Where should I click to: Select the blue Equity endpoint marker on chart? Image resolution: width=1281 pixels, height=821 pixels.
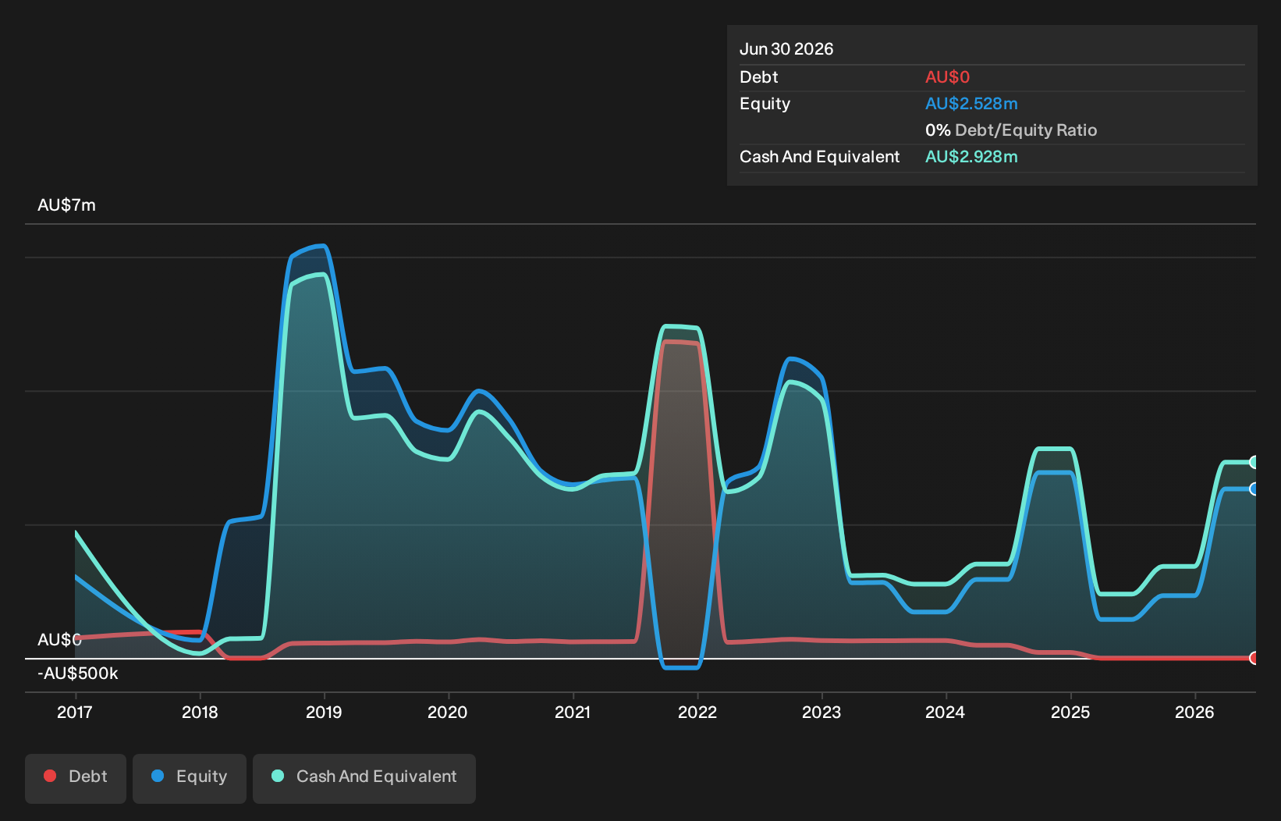click(x=1254, y=489)
